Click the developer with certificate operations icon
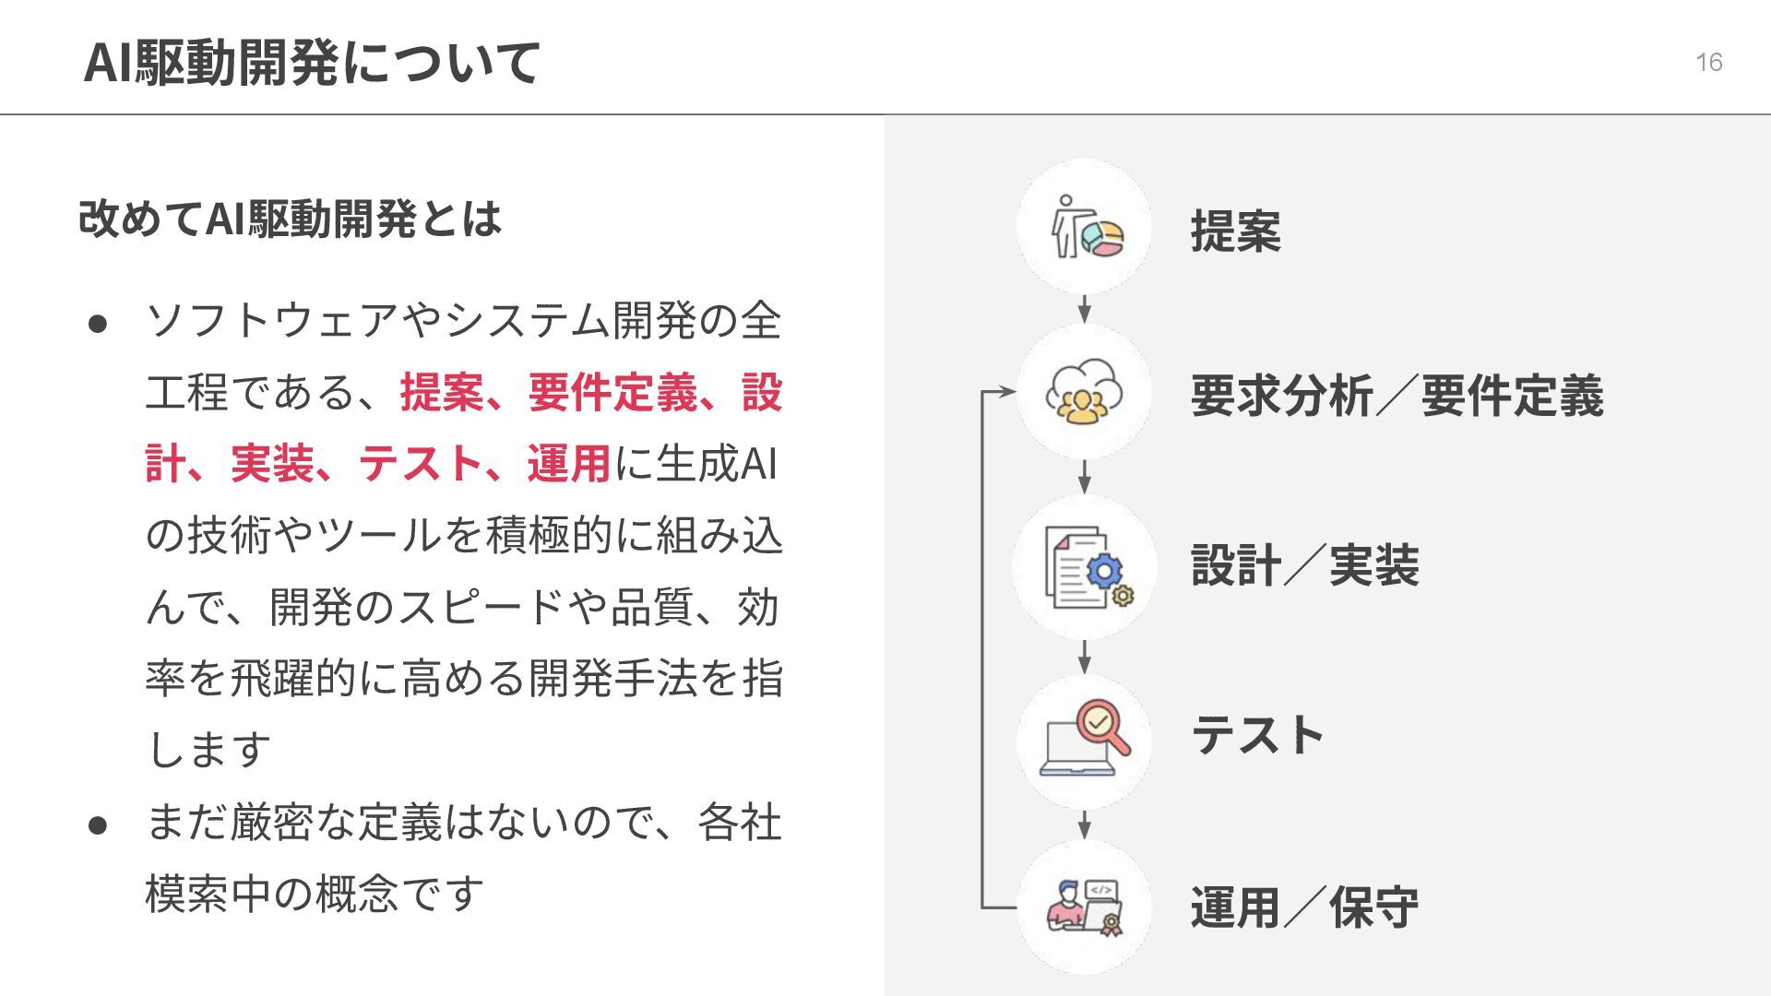Screen dimensions: 1771x996 pos(1085,907)
